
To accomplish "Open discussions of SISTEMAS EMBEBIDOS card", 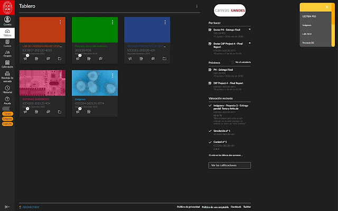I will pos(48,112).
